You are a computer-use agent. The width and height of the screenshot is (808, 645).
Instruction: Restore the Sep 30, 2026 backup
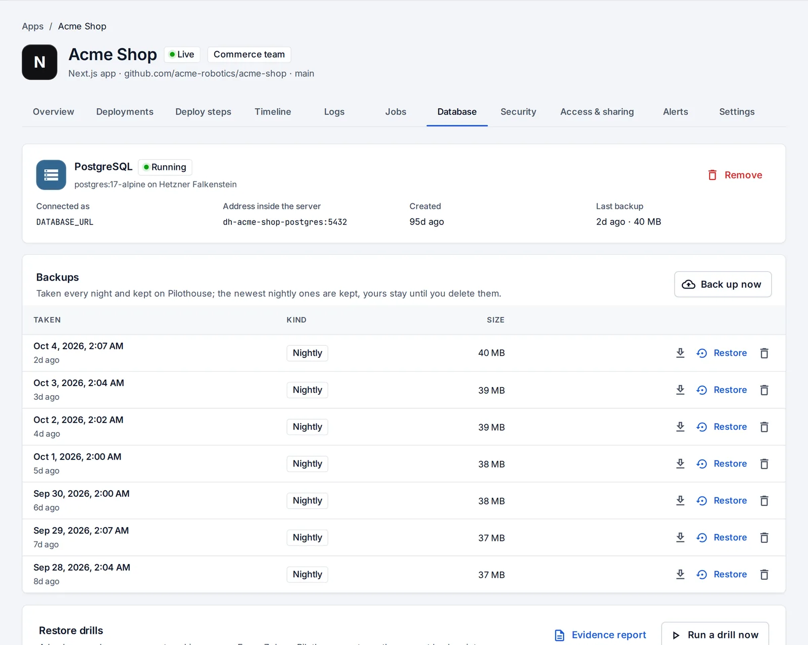[x=722, y=500]
